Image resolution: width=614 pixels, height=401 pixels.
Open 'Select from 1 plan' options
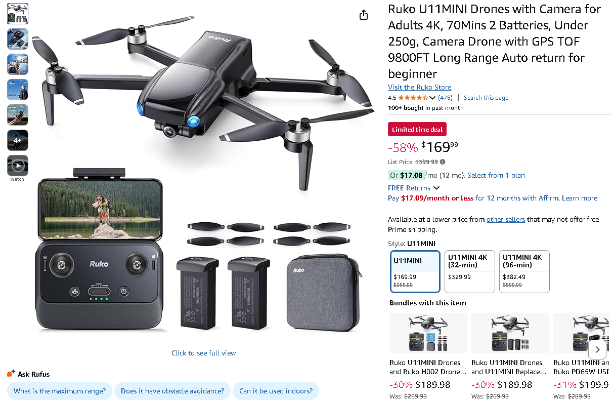(496, 175)
